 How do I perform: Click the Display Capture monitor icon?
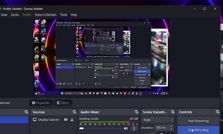pyautogui.click(x=35, y=120)
